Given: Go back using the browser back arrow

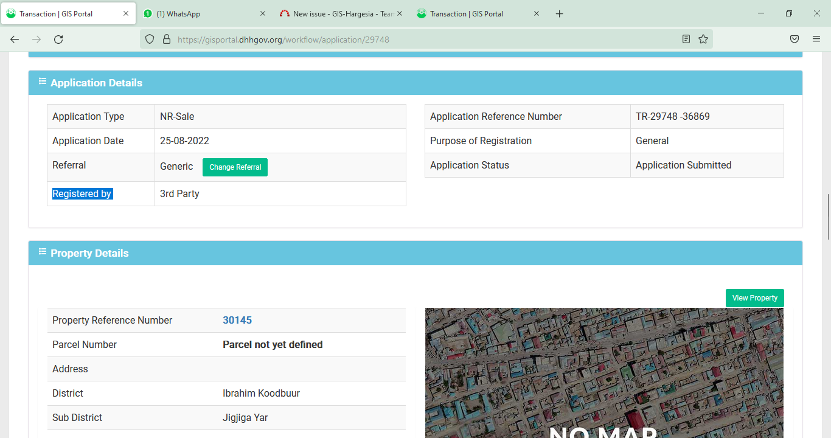Looking at the screenshot, I should pos(15,39).
